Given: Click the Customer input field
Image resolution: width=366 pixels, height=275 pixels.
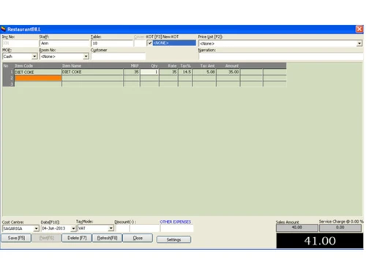Looking at the screenshot, I should (x=119, y=56).
